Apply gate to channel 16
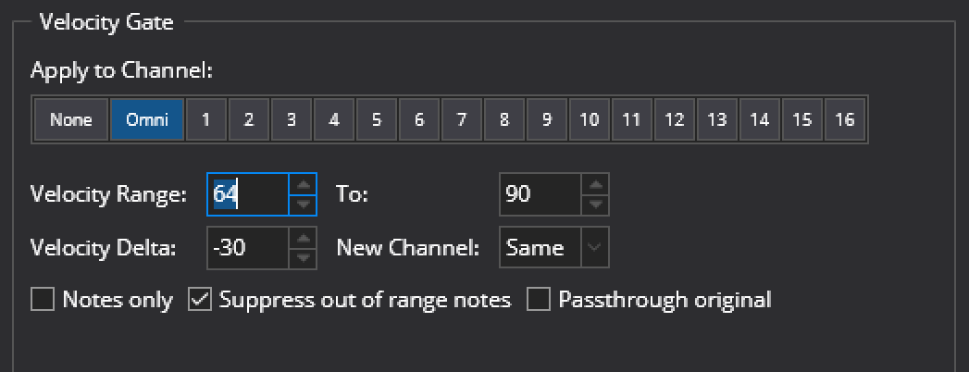 (844, 120)
